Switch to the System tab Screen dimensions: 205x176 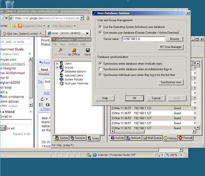tap(62, 138)
